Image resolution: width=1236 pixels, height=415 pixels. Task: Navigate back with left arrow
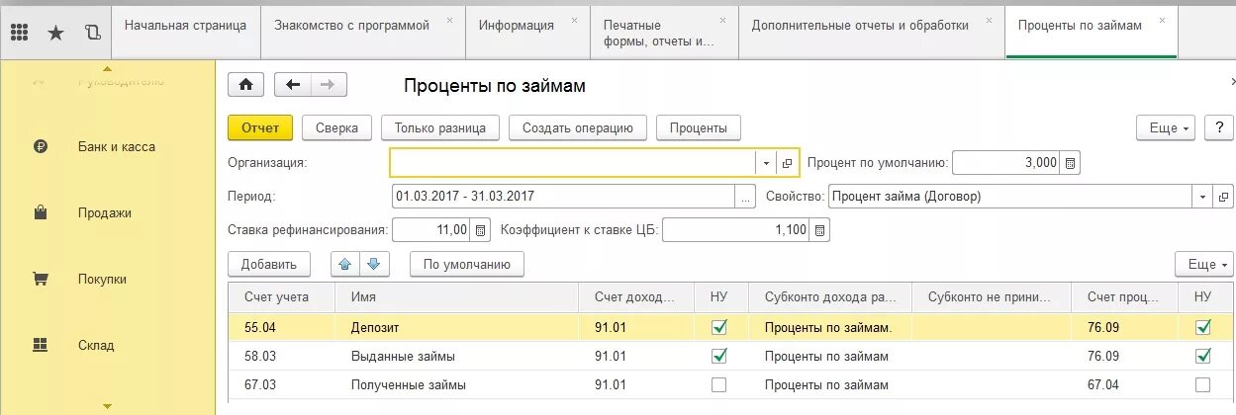(293, 85)
